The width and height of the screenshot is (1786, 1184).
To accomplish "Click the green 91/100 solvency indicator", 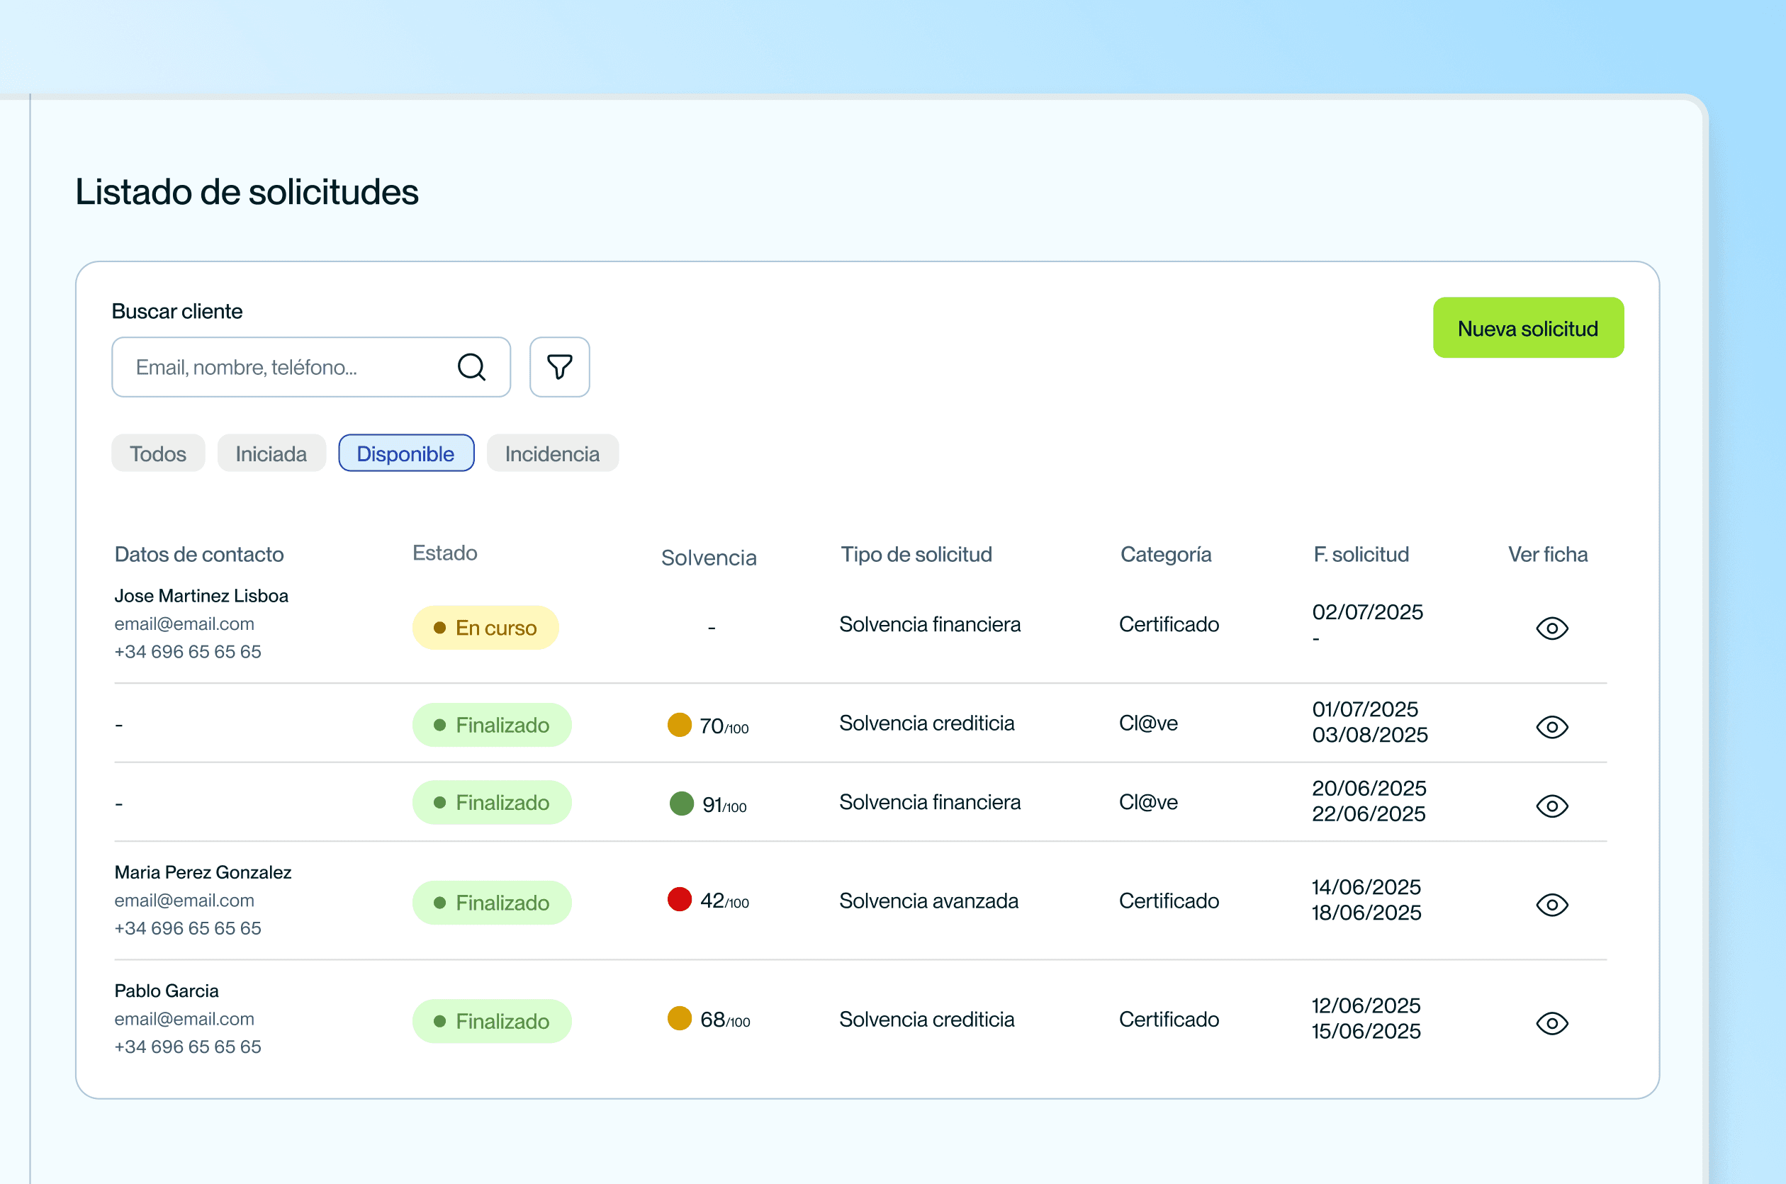I will [681, 804].
